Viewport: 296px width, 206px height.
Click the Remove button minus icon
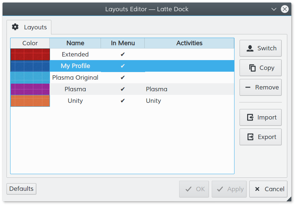pyautogui.click(x=248, y=87)
